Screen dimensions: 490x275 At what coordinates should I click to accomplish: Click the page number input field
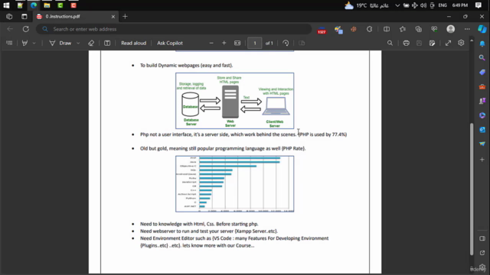[255, 43]
